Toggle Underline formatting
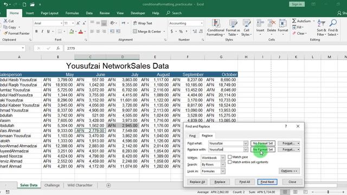This screenshot has width=347, height=195. click(x=48, y=31)
